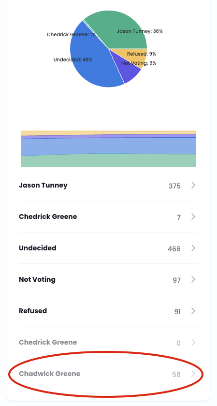
Task: Click the Not Voting row chevron
Action: pyautogui.click(x=193, y=279)
